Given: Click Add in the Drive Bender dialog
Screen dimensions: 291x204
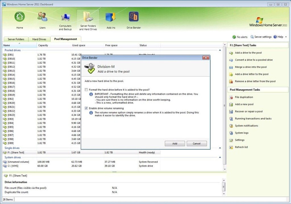Looking at the screenshot, I should pos(175,143).
